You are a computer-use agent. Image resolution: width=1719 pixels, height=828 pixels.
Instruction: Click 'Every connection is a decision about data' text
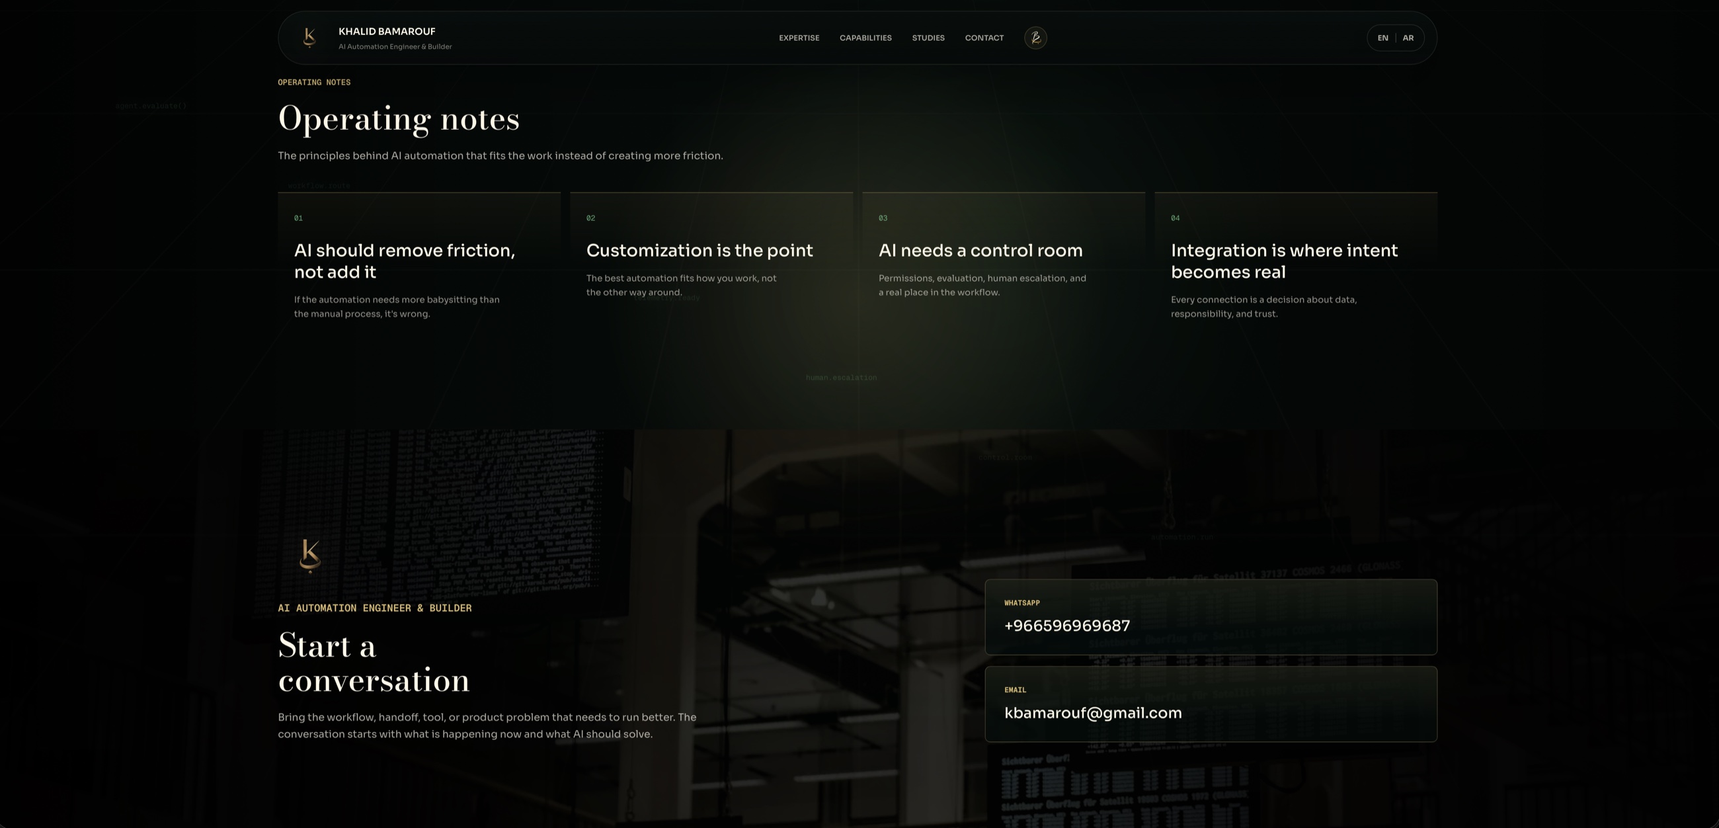click(1264, 306)
